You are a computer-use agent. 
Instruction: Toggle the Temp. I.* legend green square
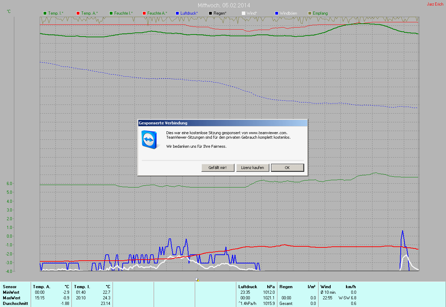pos(45,13)
